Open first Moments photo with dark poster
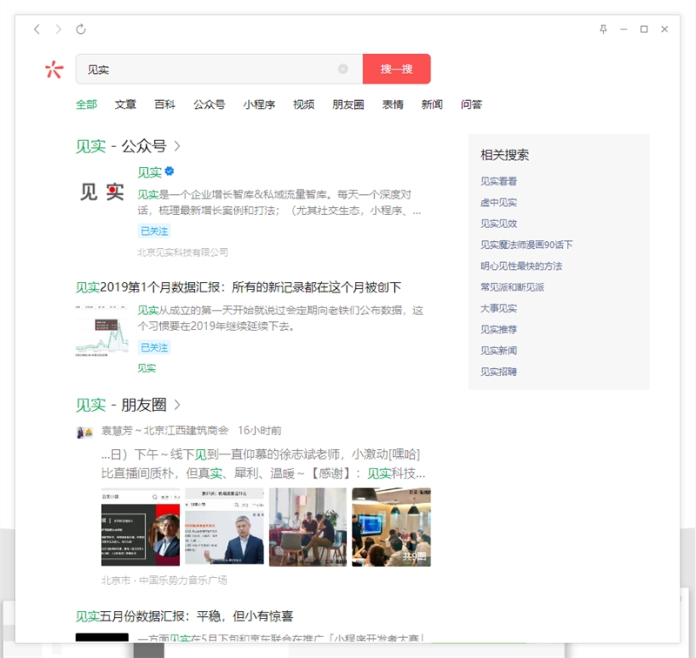696x658 pixels. tap(141, 527)
